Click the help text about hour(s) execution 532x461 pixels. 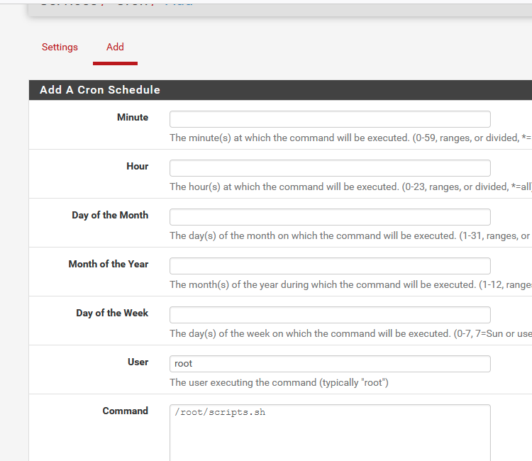351,187
